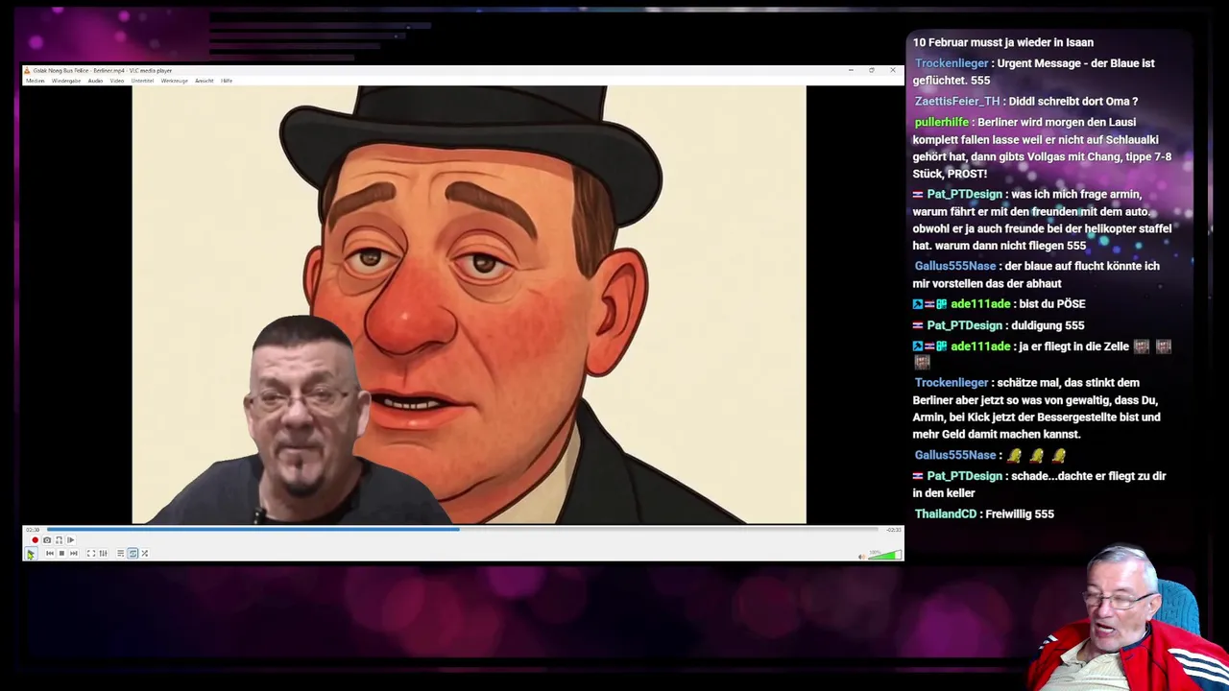Toggle the remaining time label -02:30

click(x=893, y=530)
